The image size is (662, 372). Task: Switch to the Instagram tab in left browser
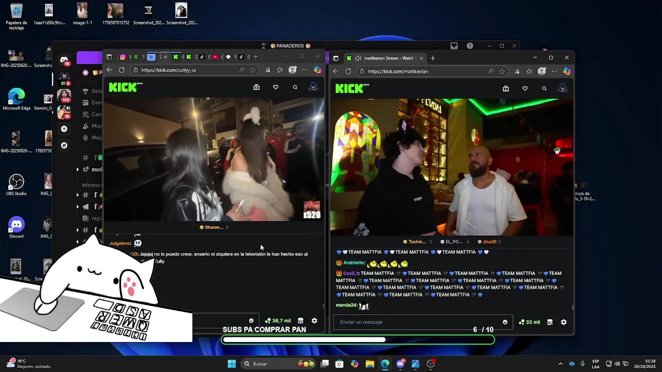123,57
